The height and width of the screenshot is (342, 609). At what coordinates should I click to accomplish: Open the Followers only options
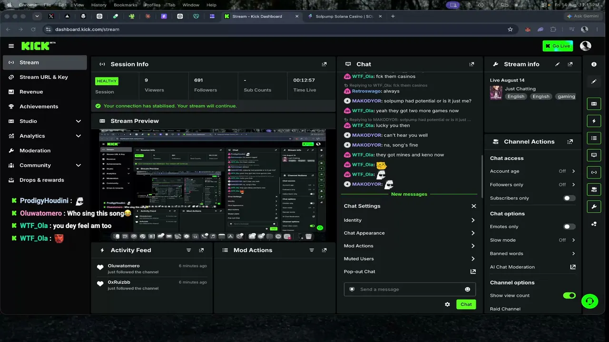(x=533, y=185)
